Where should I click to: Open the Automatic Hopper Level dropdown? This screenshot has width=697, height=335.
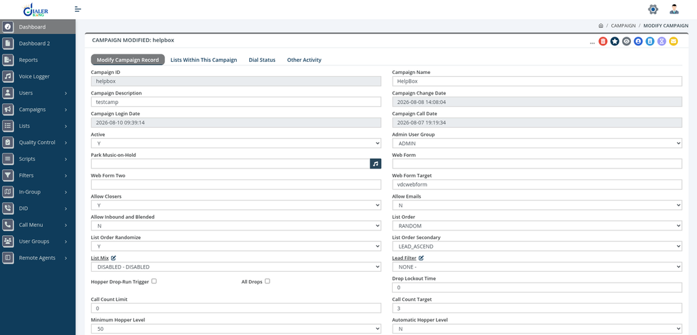(x=537, y=329)
